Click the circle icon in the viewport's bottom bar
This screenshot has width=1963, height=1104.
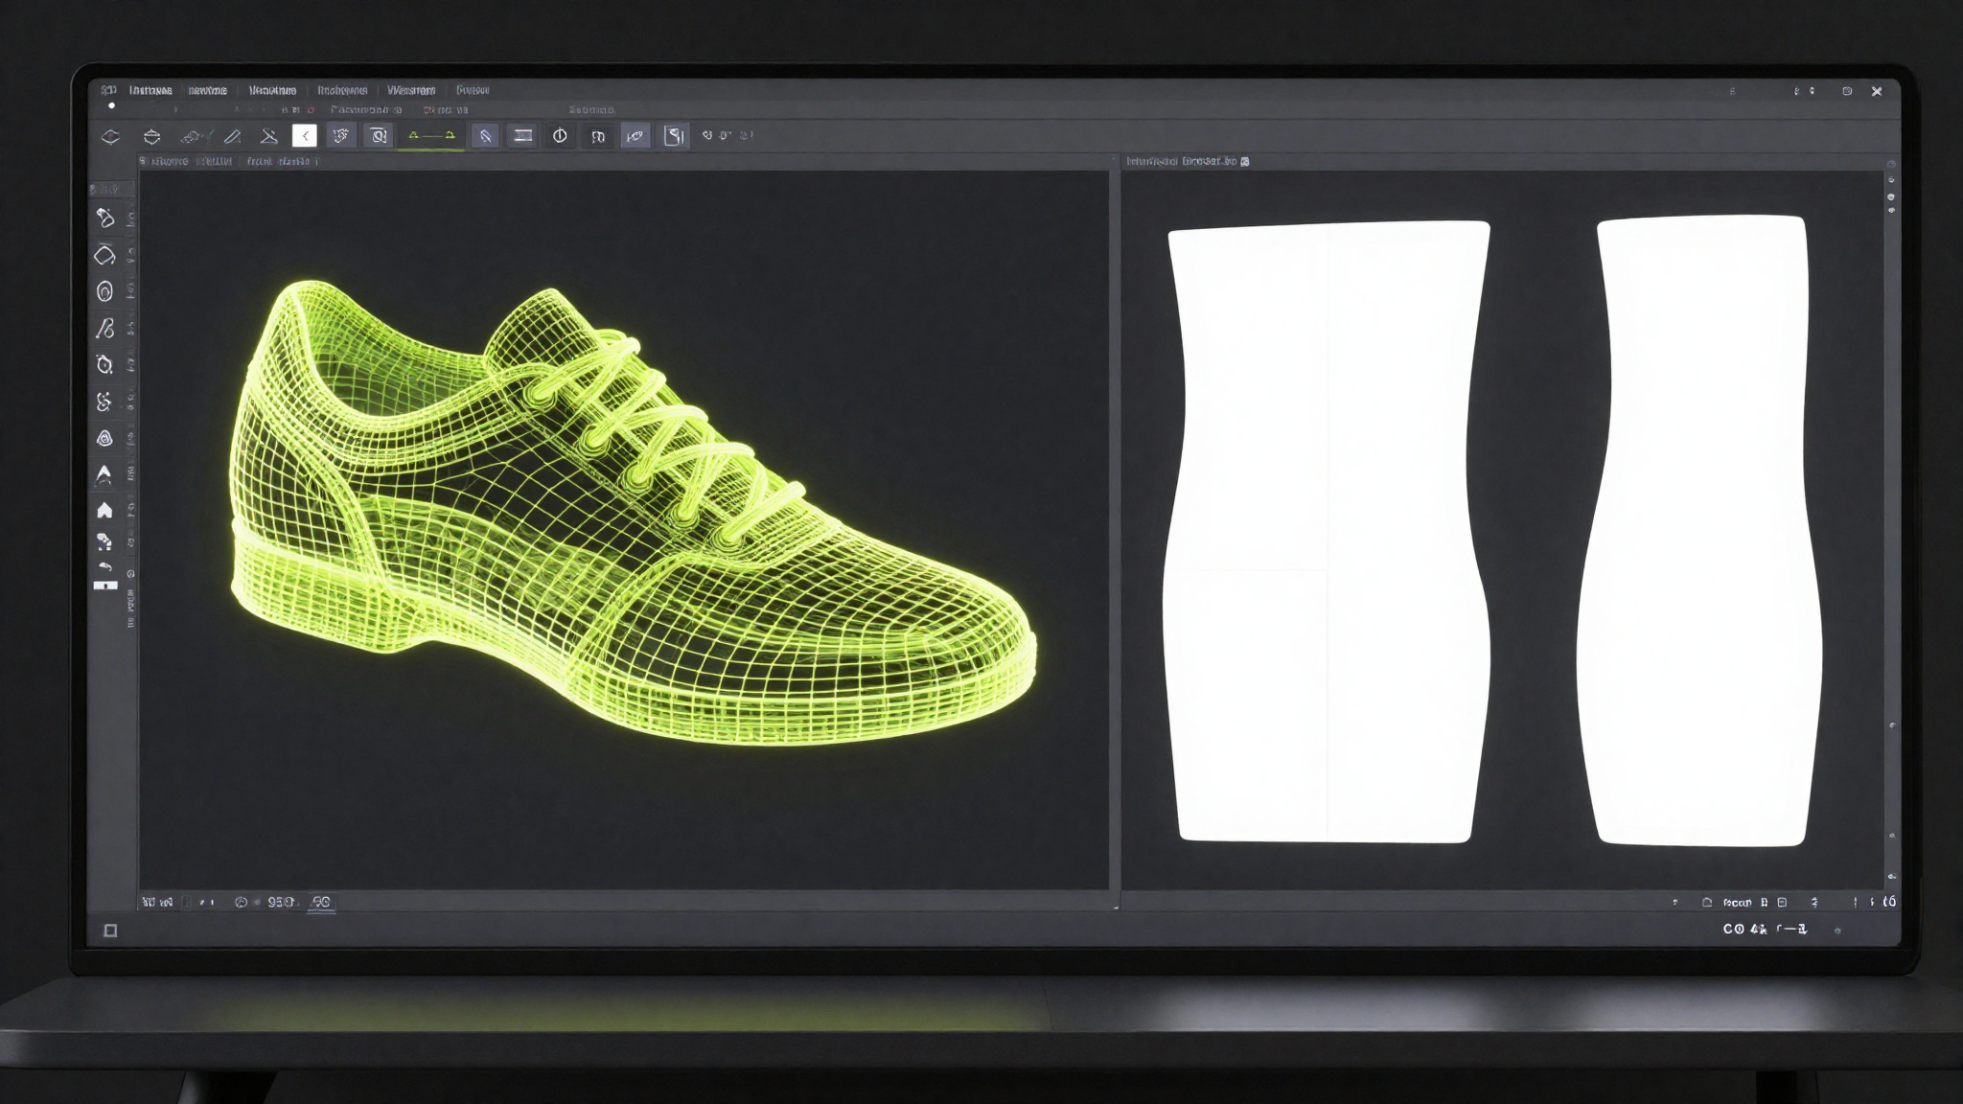242,903
